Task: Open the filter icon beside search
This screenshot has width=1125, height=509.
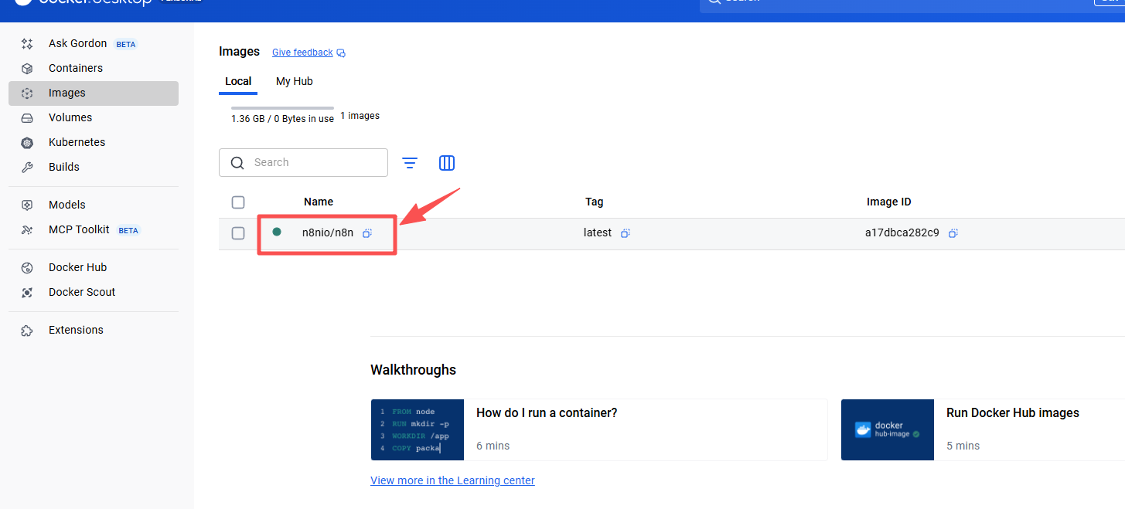Action: tap(410, 163)
